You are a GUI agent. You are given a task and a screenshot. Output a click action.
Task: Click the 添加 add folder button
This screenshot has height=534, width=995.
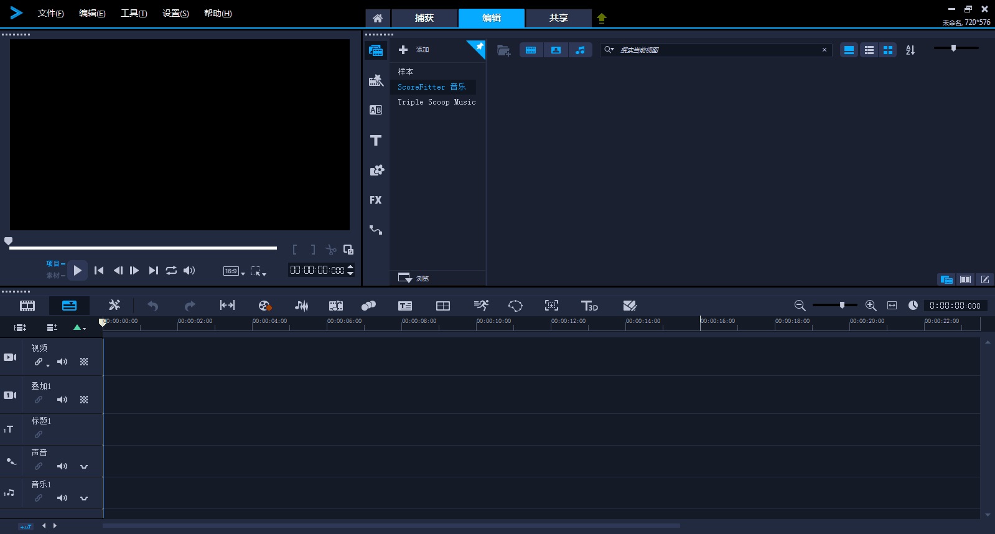click(414, 49)
